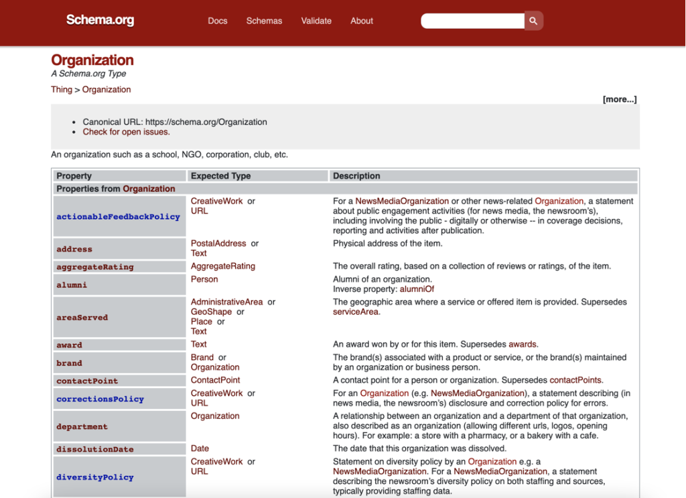The image size is (686, 498).
Task: Click the Thing breadcrumb link
Action: coord(62,90)
